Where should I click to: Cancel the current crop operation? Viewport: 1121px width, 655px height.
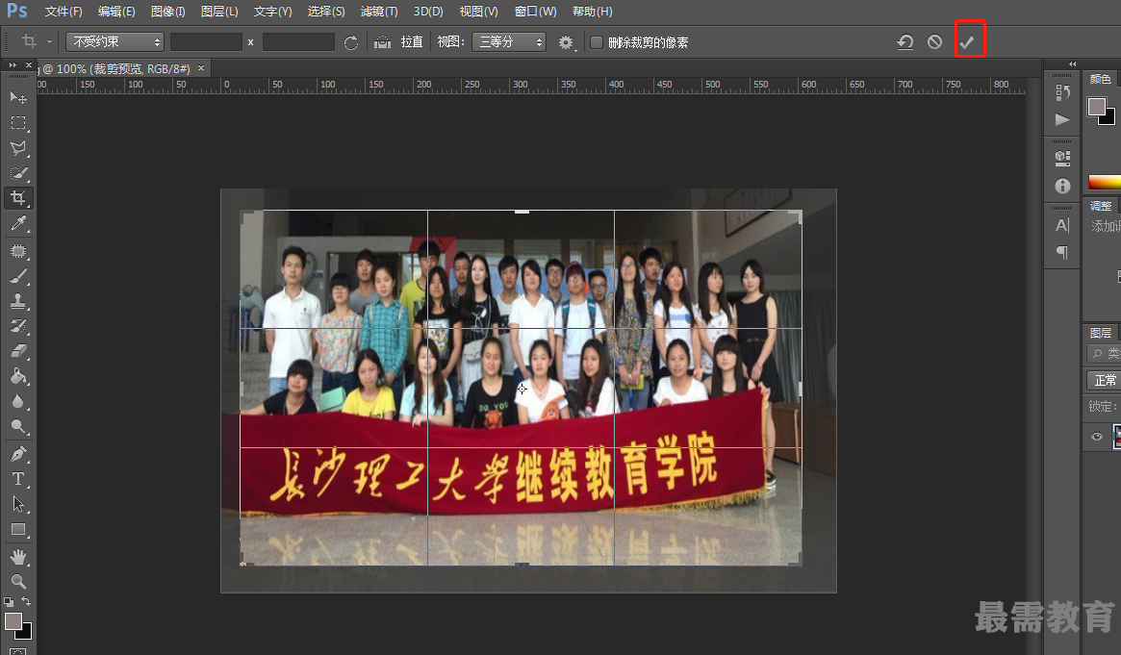coord(934,42)
